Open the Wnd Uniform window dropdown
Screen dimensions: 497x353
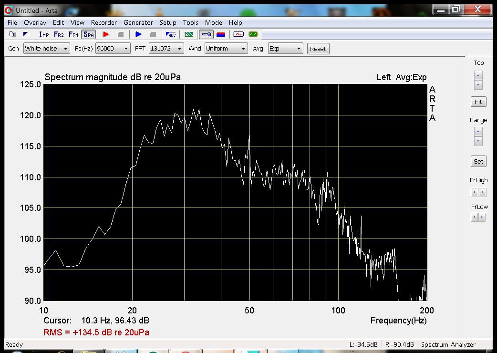226,49
